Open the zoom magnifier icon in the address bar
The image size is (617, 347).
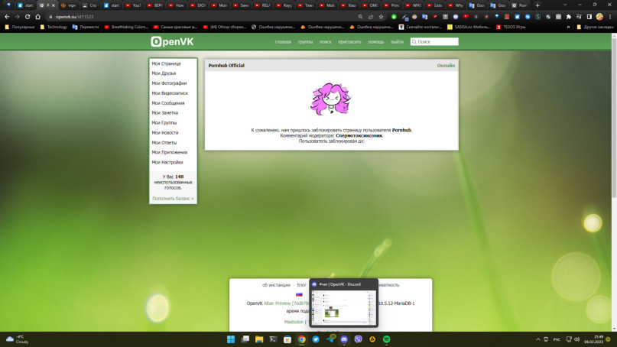(360, 17)
